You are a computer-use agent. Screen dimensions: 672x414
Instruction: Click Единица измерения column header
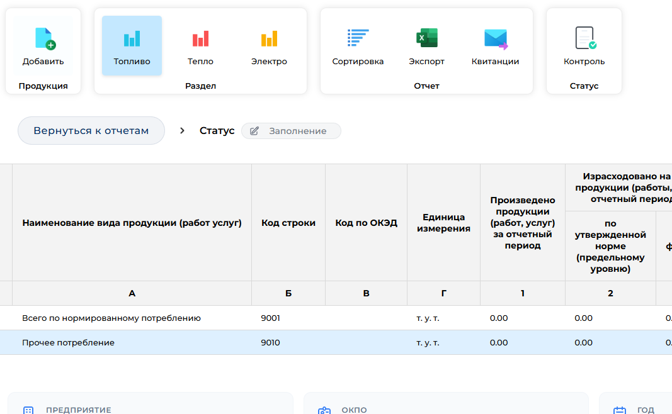point(443,223)
